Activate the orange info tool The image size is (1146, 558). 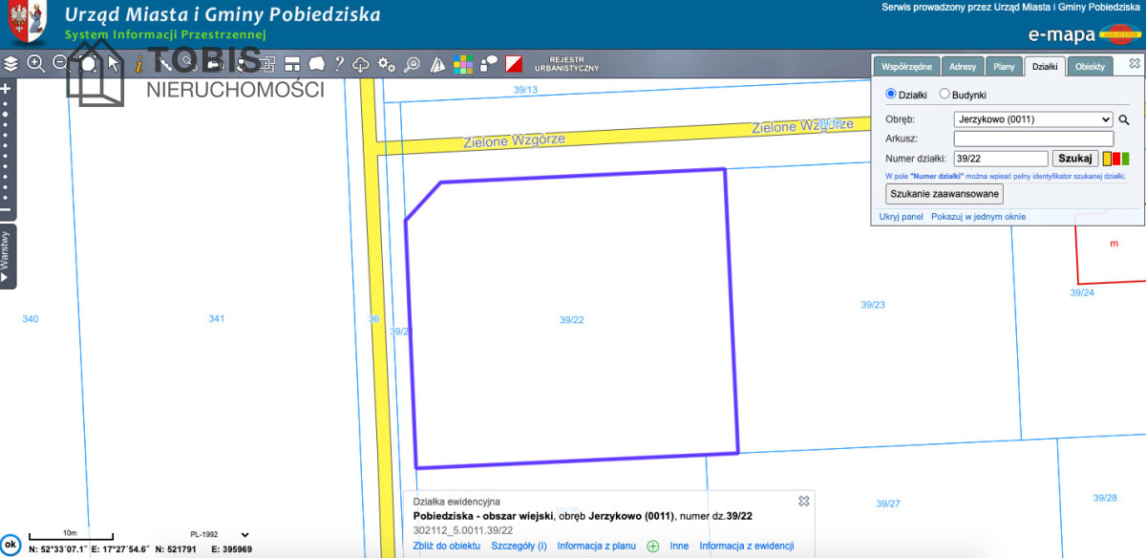click(139, 64)
